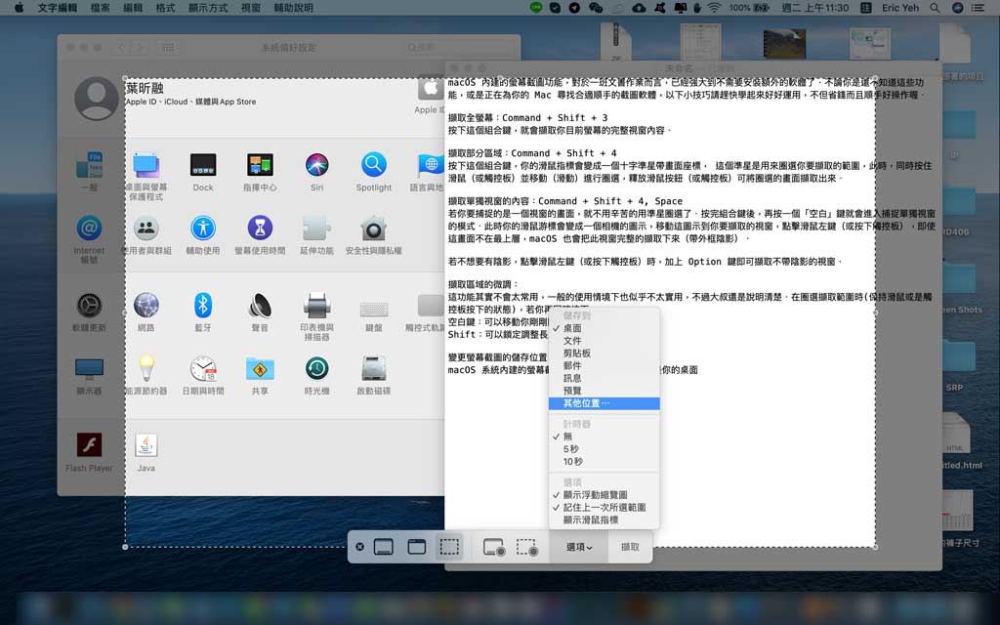Open 共享 sharing preferences icon
Image resolution: width=1000 pixels, height=625 pixels.
(x=260, y=368)
